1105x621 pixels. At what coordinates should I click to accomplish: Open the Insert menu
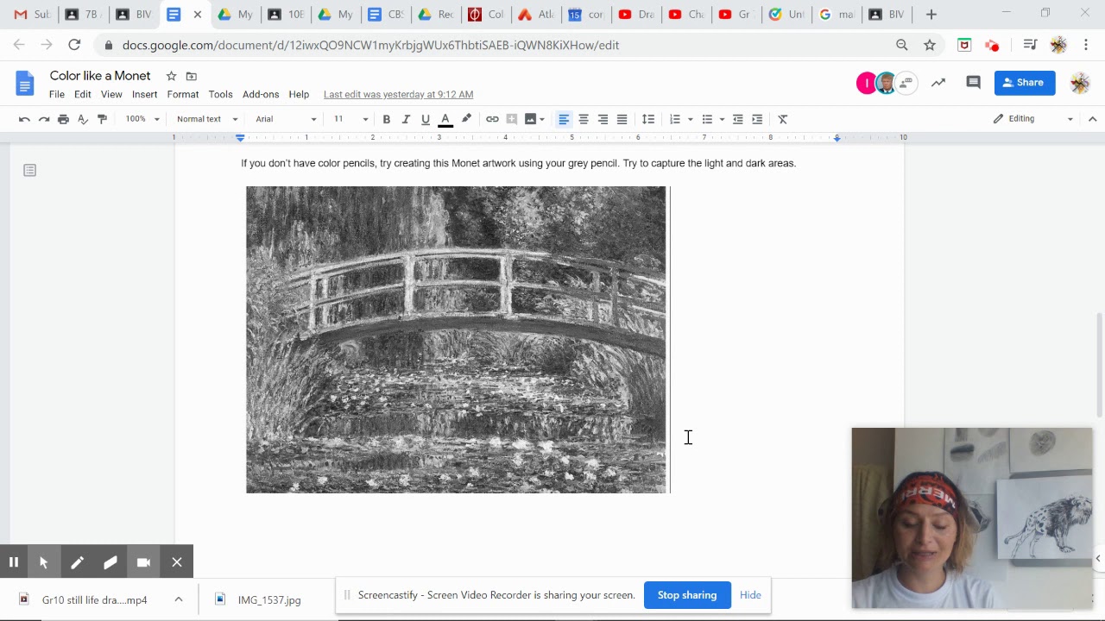[144, 94]
